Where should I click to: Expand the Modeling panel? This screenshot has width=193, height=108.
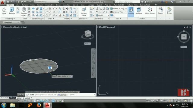point(10,19)
